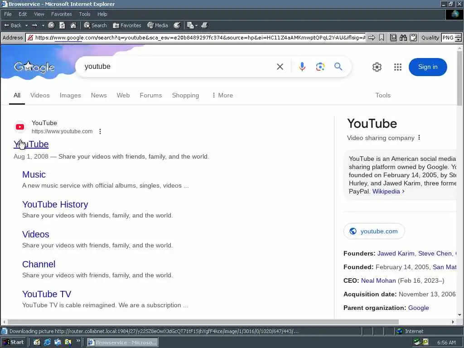Click the blue magnifier search icon
464x348 pixels.
coord(338,67)
